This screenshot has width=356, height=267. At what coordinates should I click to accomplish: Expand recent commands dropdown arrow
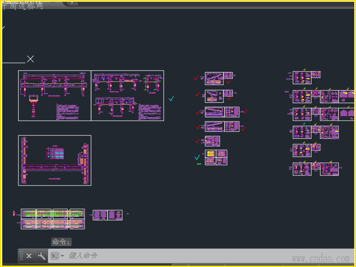tap(62, 256)
